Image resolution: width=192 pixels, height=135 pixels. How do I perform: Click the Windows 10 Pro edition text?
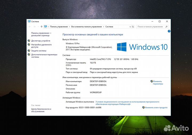tap(73, 44)
